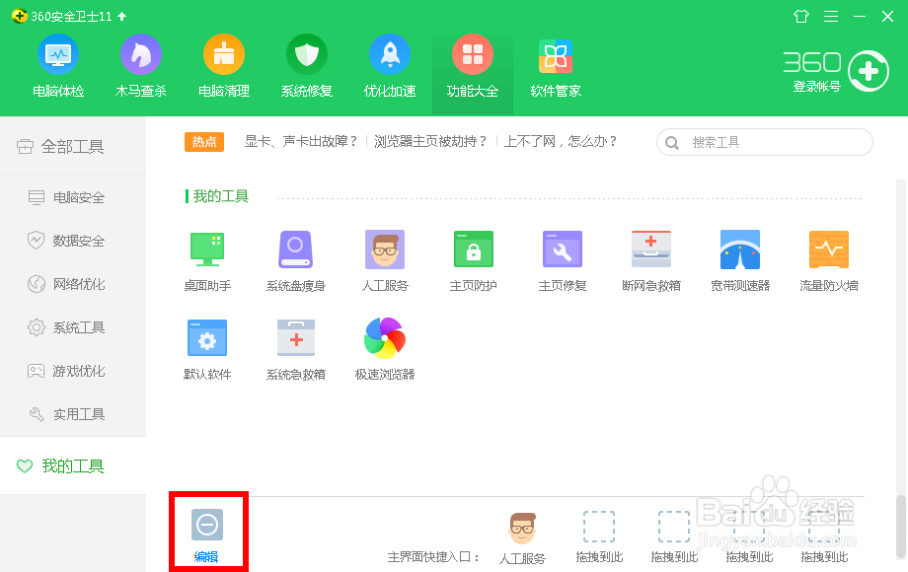Select 电脑安全 sidebar category

click(73, 197)
